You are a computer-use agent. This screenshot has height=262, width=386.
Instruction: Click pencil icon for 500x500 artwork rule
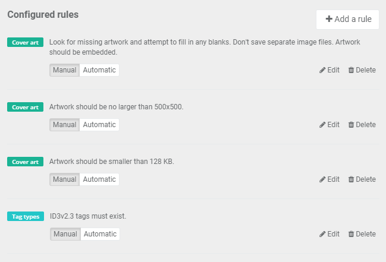pos(322,125)
